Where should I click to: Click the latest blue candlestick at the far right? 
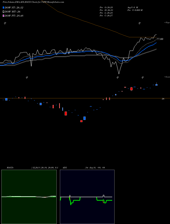(156, 85)
